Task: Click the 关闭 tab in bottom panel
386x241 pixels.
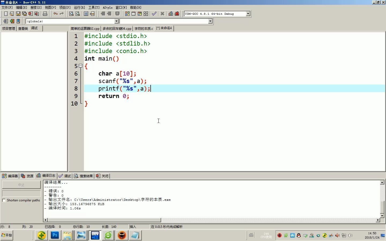Action: [102, 176]
